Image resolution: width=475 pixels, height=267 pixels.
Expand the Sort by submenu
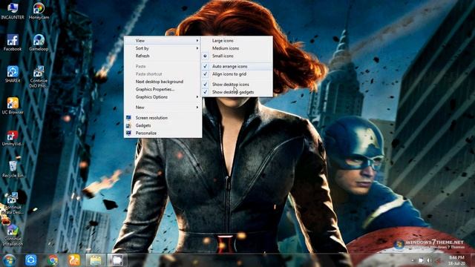(x=163, y=48)
